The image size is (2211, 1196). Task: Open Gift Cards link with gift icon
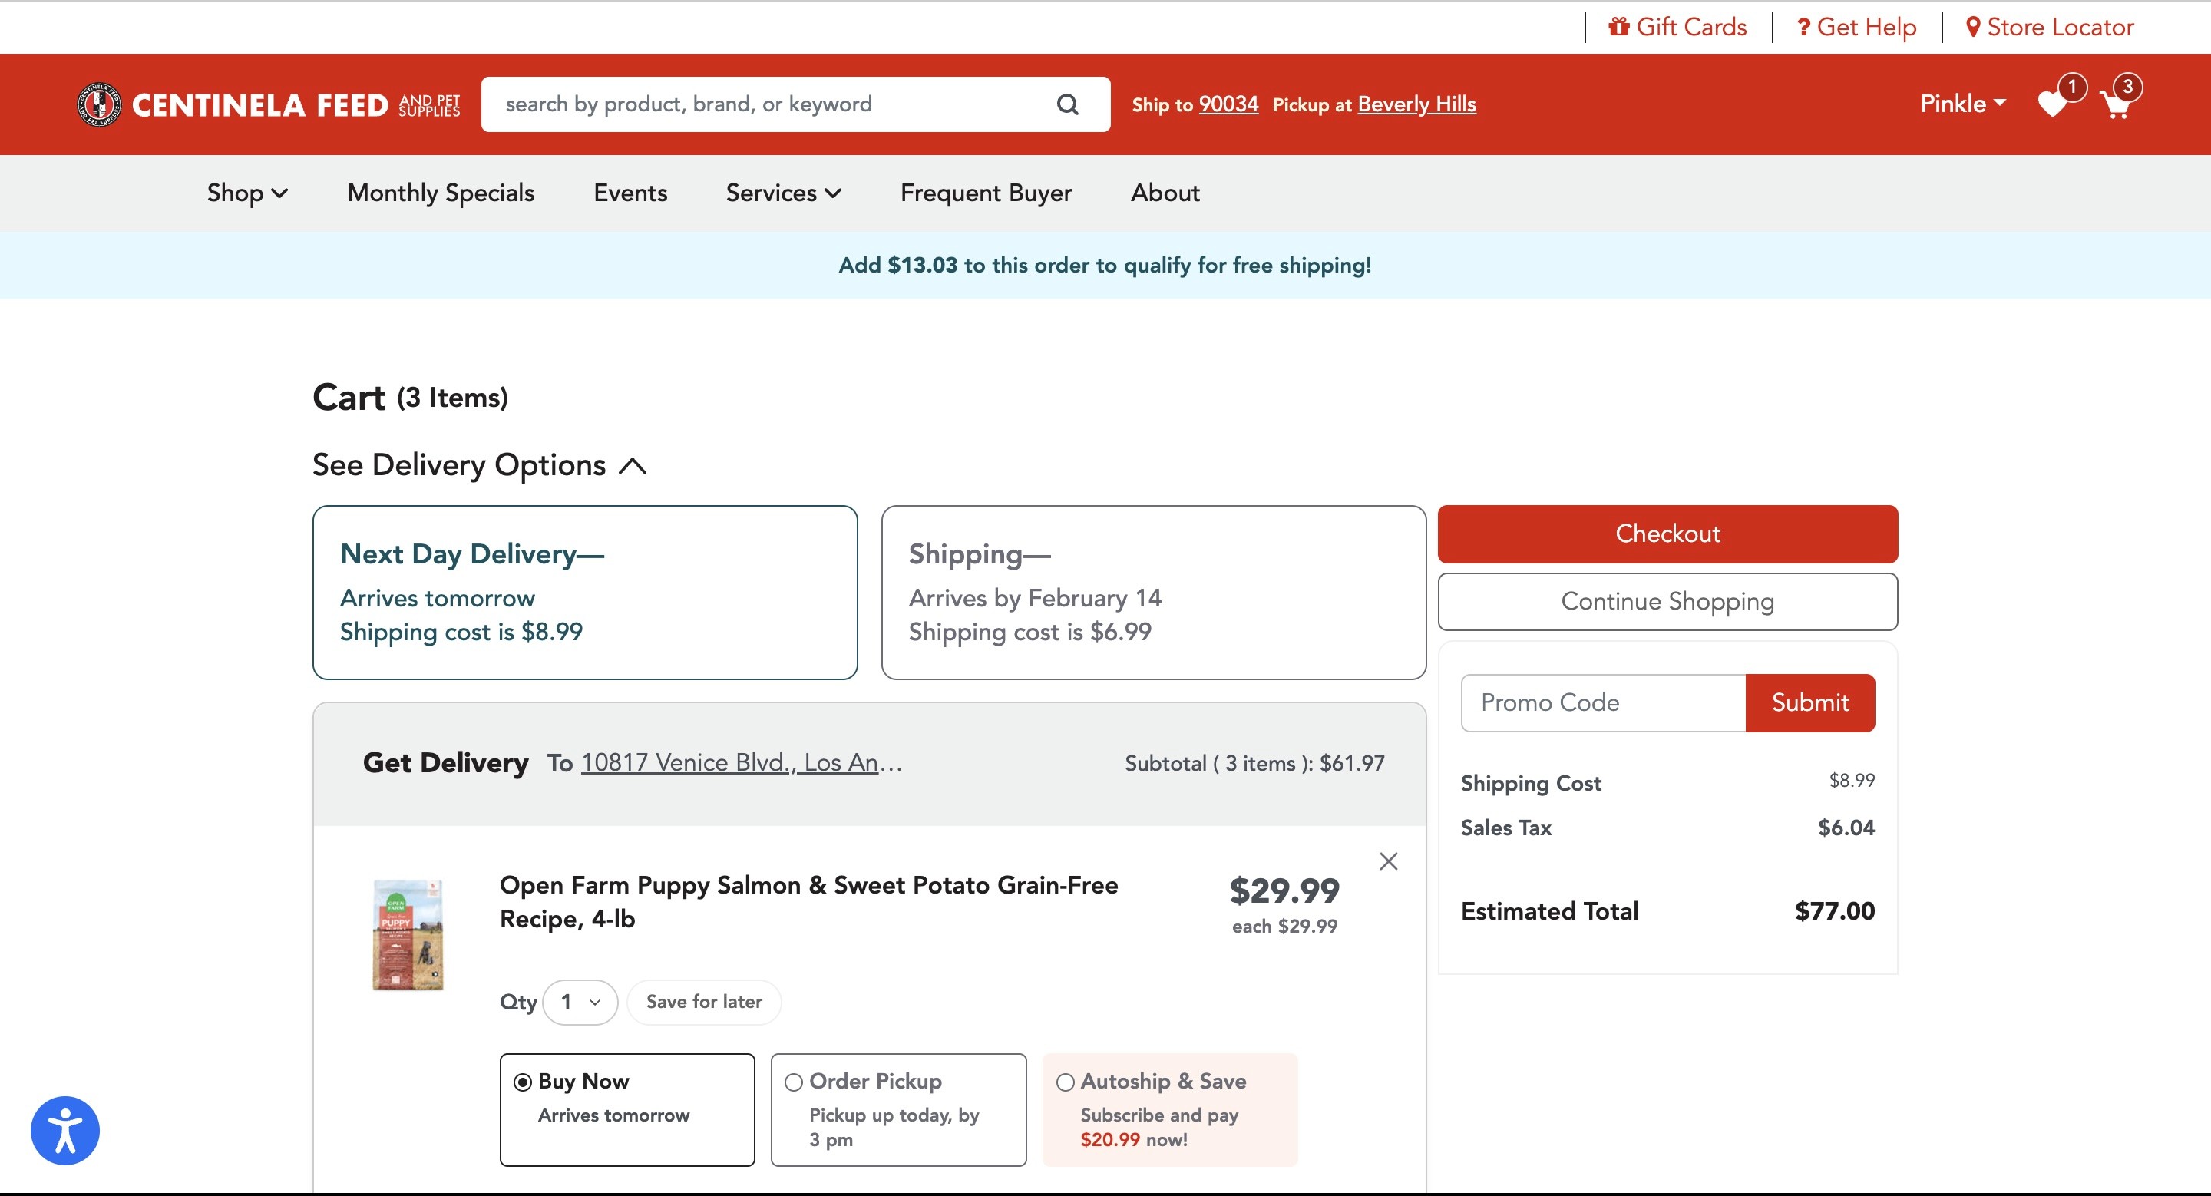(x=1677, y=28)
